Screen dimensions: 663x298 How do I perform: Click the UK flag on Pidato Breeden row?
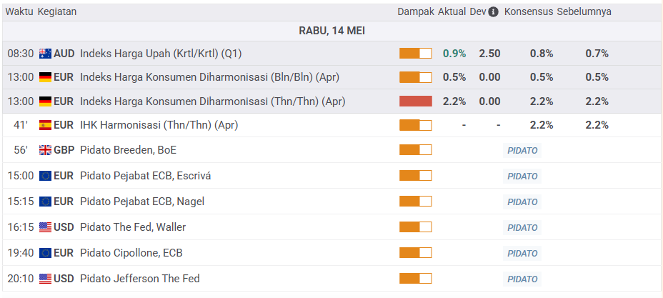click(x=46, y=150)
